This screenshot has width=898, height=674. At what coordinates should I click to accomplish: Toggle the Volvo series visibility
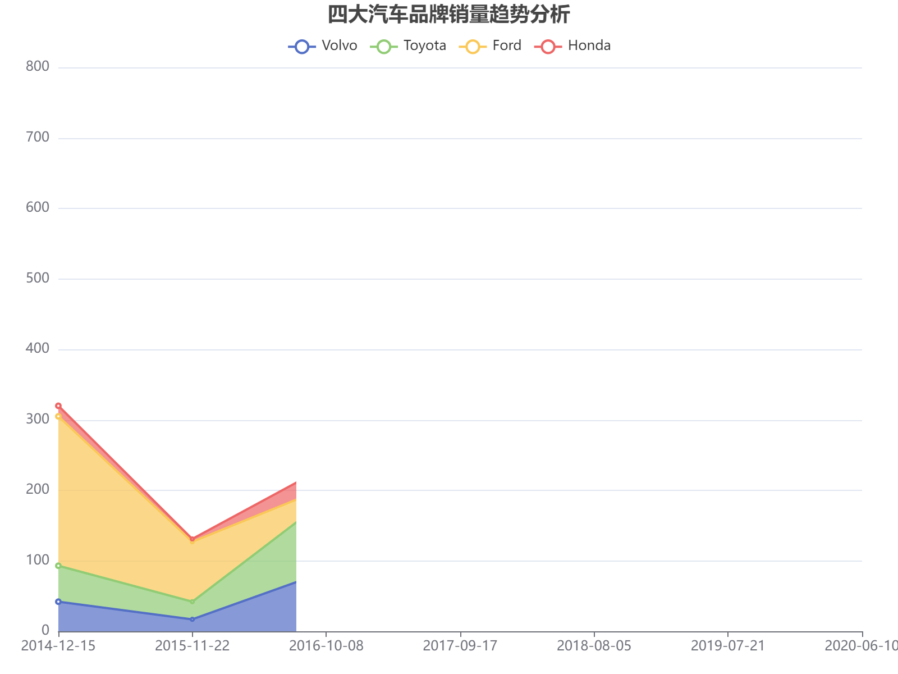point(339,45)
